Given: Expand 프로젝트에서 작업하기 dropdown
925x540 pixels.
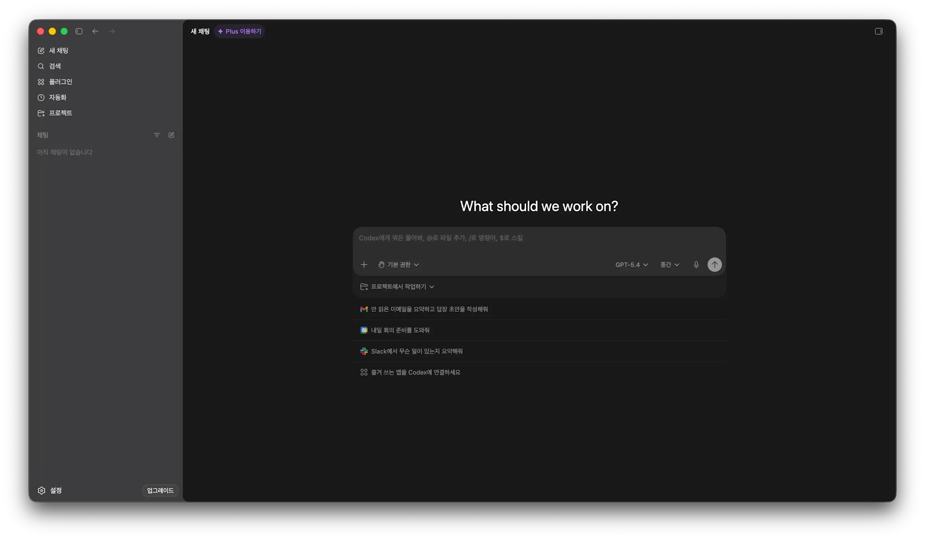Looking at the screenshot, I should (x=397, y=286).
